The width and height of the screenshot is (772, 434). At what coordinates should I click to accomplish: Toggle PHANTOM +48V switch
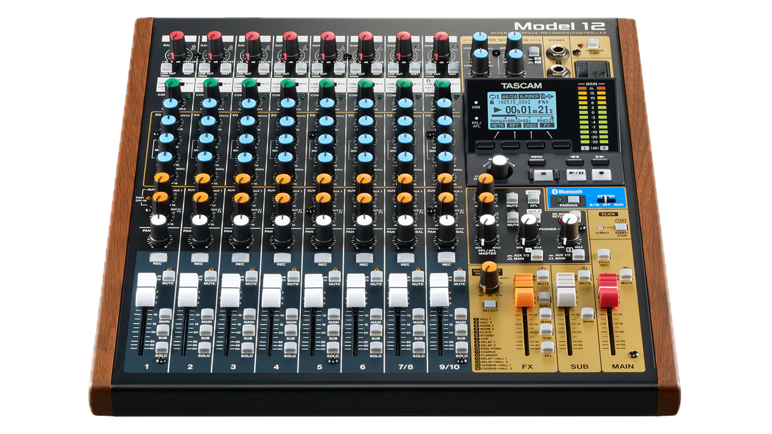[593, 43]
